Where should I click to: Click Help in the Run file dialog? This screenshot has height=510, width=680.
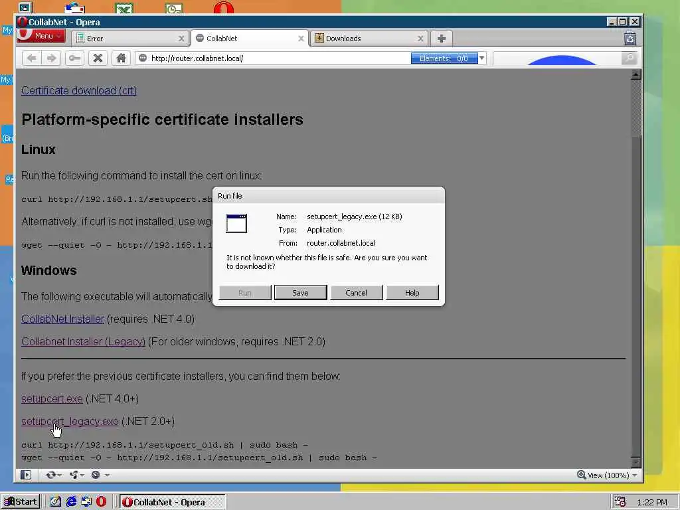(x=412, y=293)
